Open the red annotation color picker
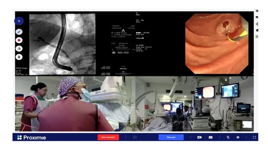 tap(19, 40)
